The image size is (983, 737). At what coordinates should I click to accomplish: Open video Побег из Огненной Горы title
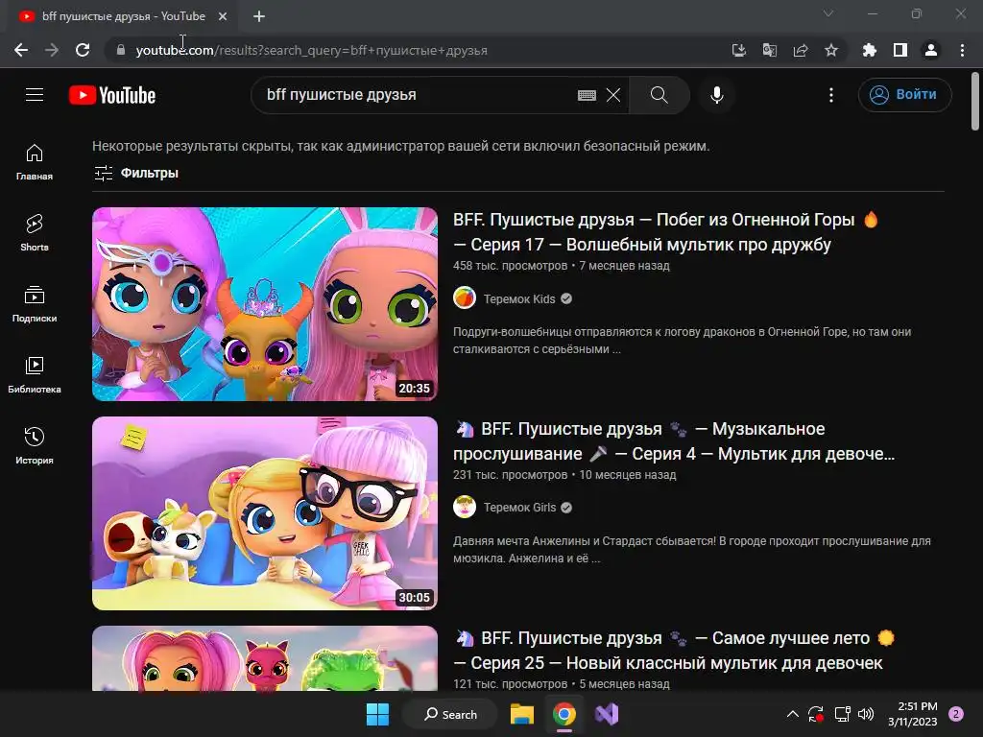click(x=665, y=232)
